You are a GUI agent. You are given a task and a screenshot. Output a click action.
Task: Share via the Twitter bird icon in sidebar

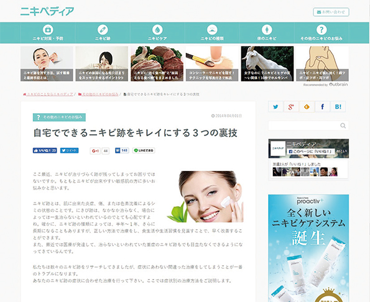pyautogui.click(x=275, y=106)
